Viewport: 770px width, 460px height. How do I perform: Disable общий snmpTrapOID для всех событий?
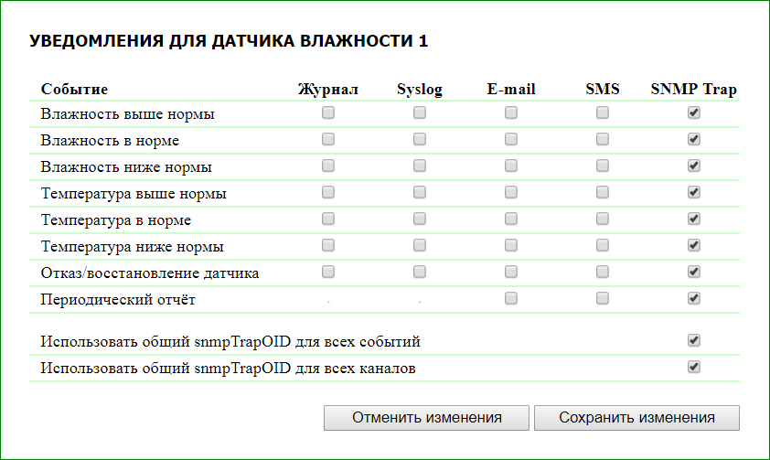tap(694, 340)
